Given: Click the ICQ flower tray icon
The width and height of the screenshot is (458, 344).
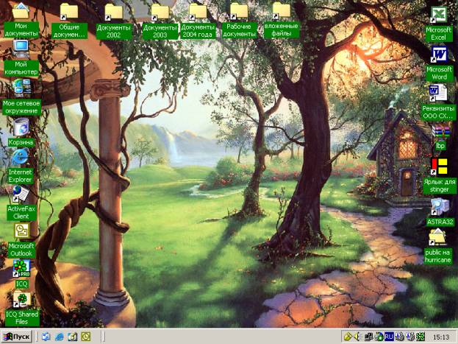Looking at the screenshot, I should [421, 337].
